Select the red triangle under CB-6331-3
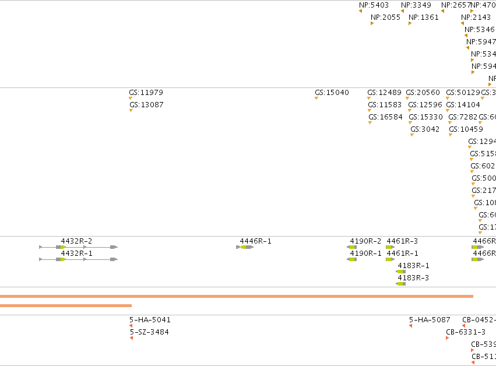496x366 pixels. [x=447, y=338]
